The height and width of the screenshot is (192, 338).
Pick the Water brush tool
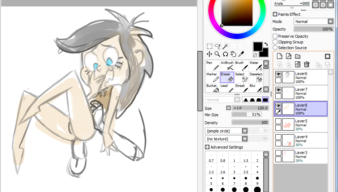pos(256,65)
